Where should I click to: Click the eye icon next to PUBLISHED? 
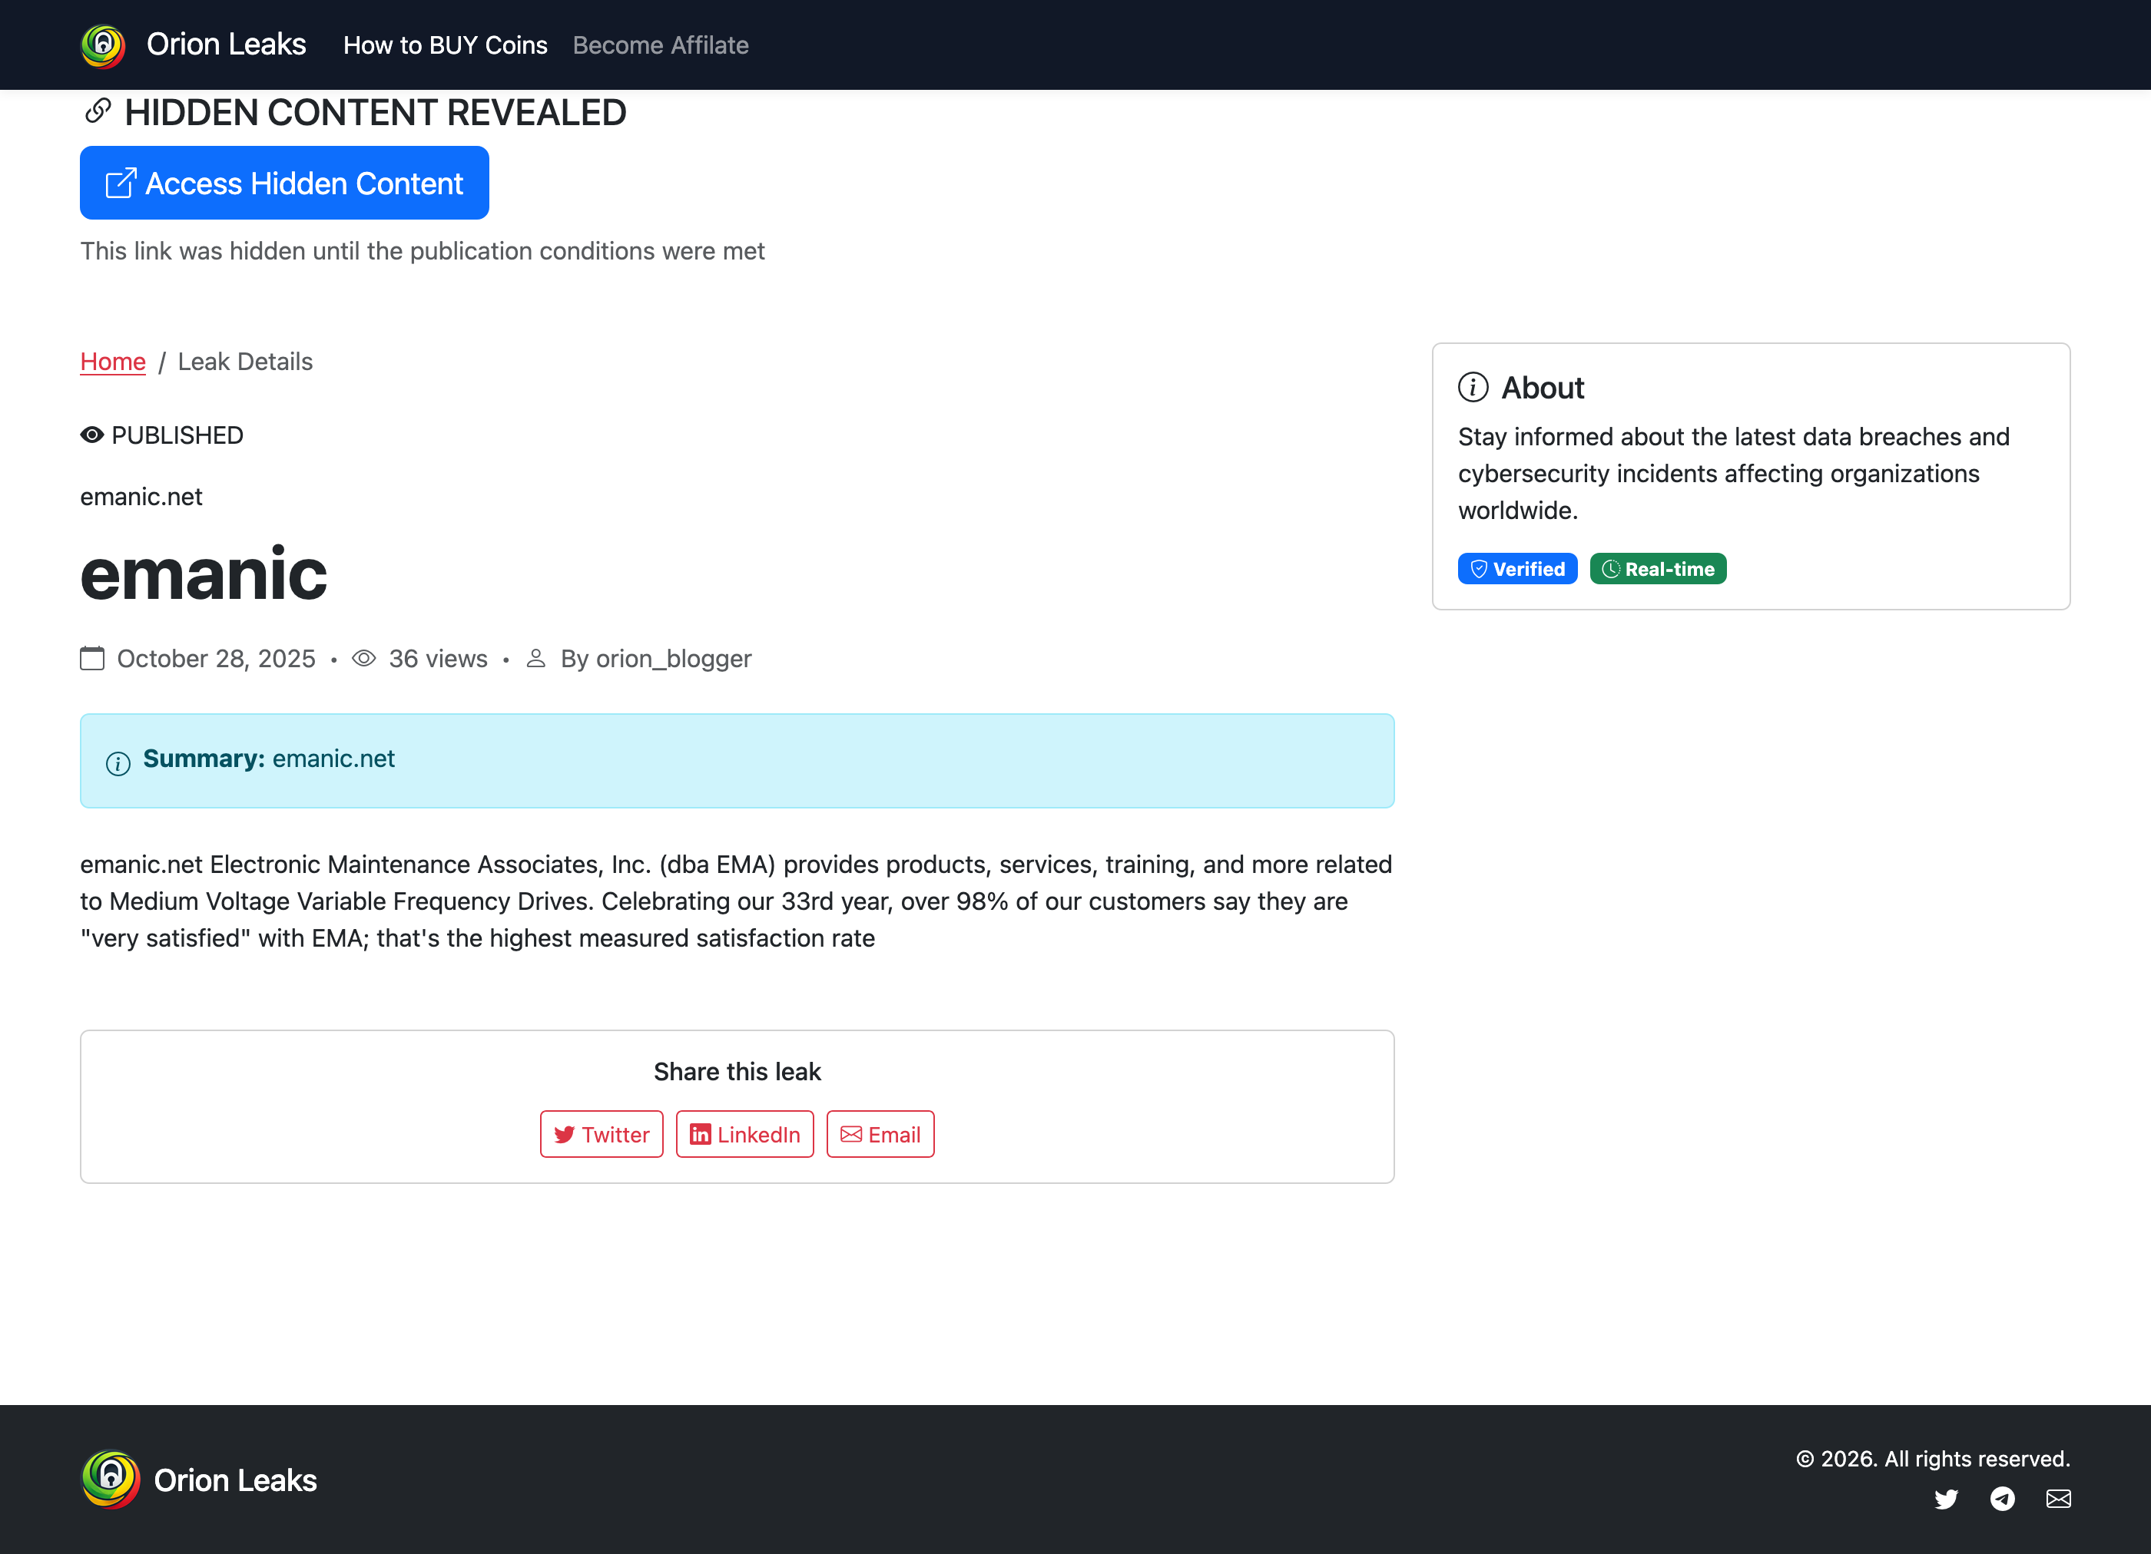[x=92, y=435]
